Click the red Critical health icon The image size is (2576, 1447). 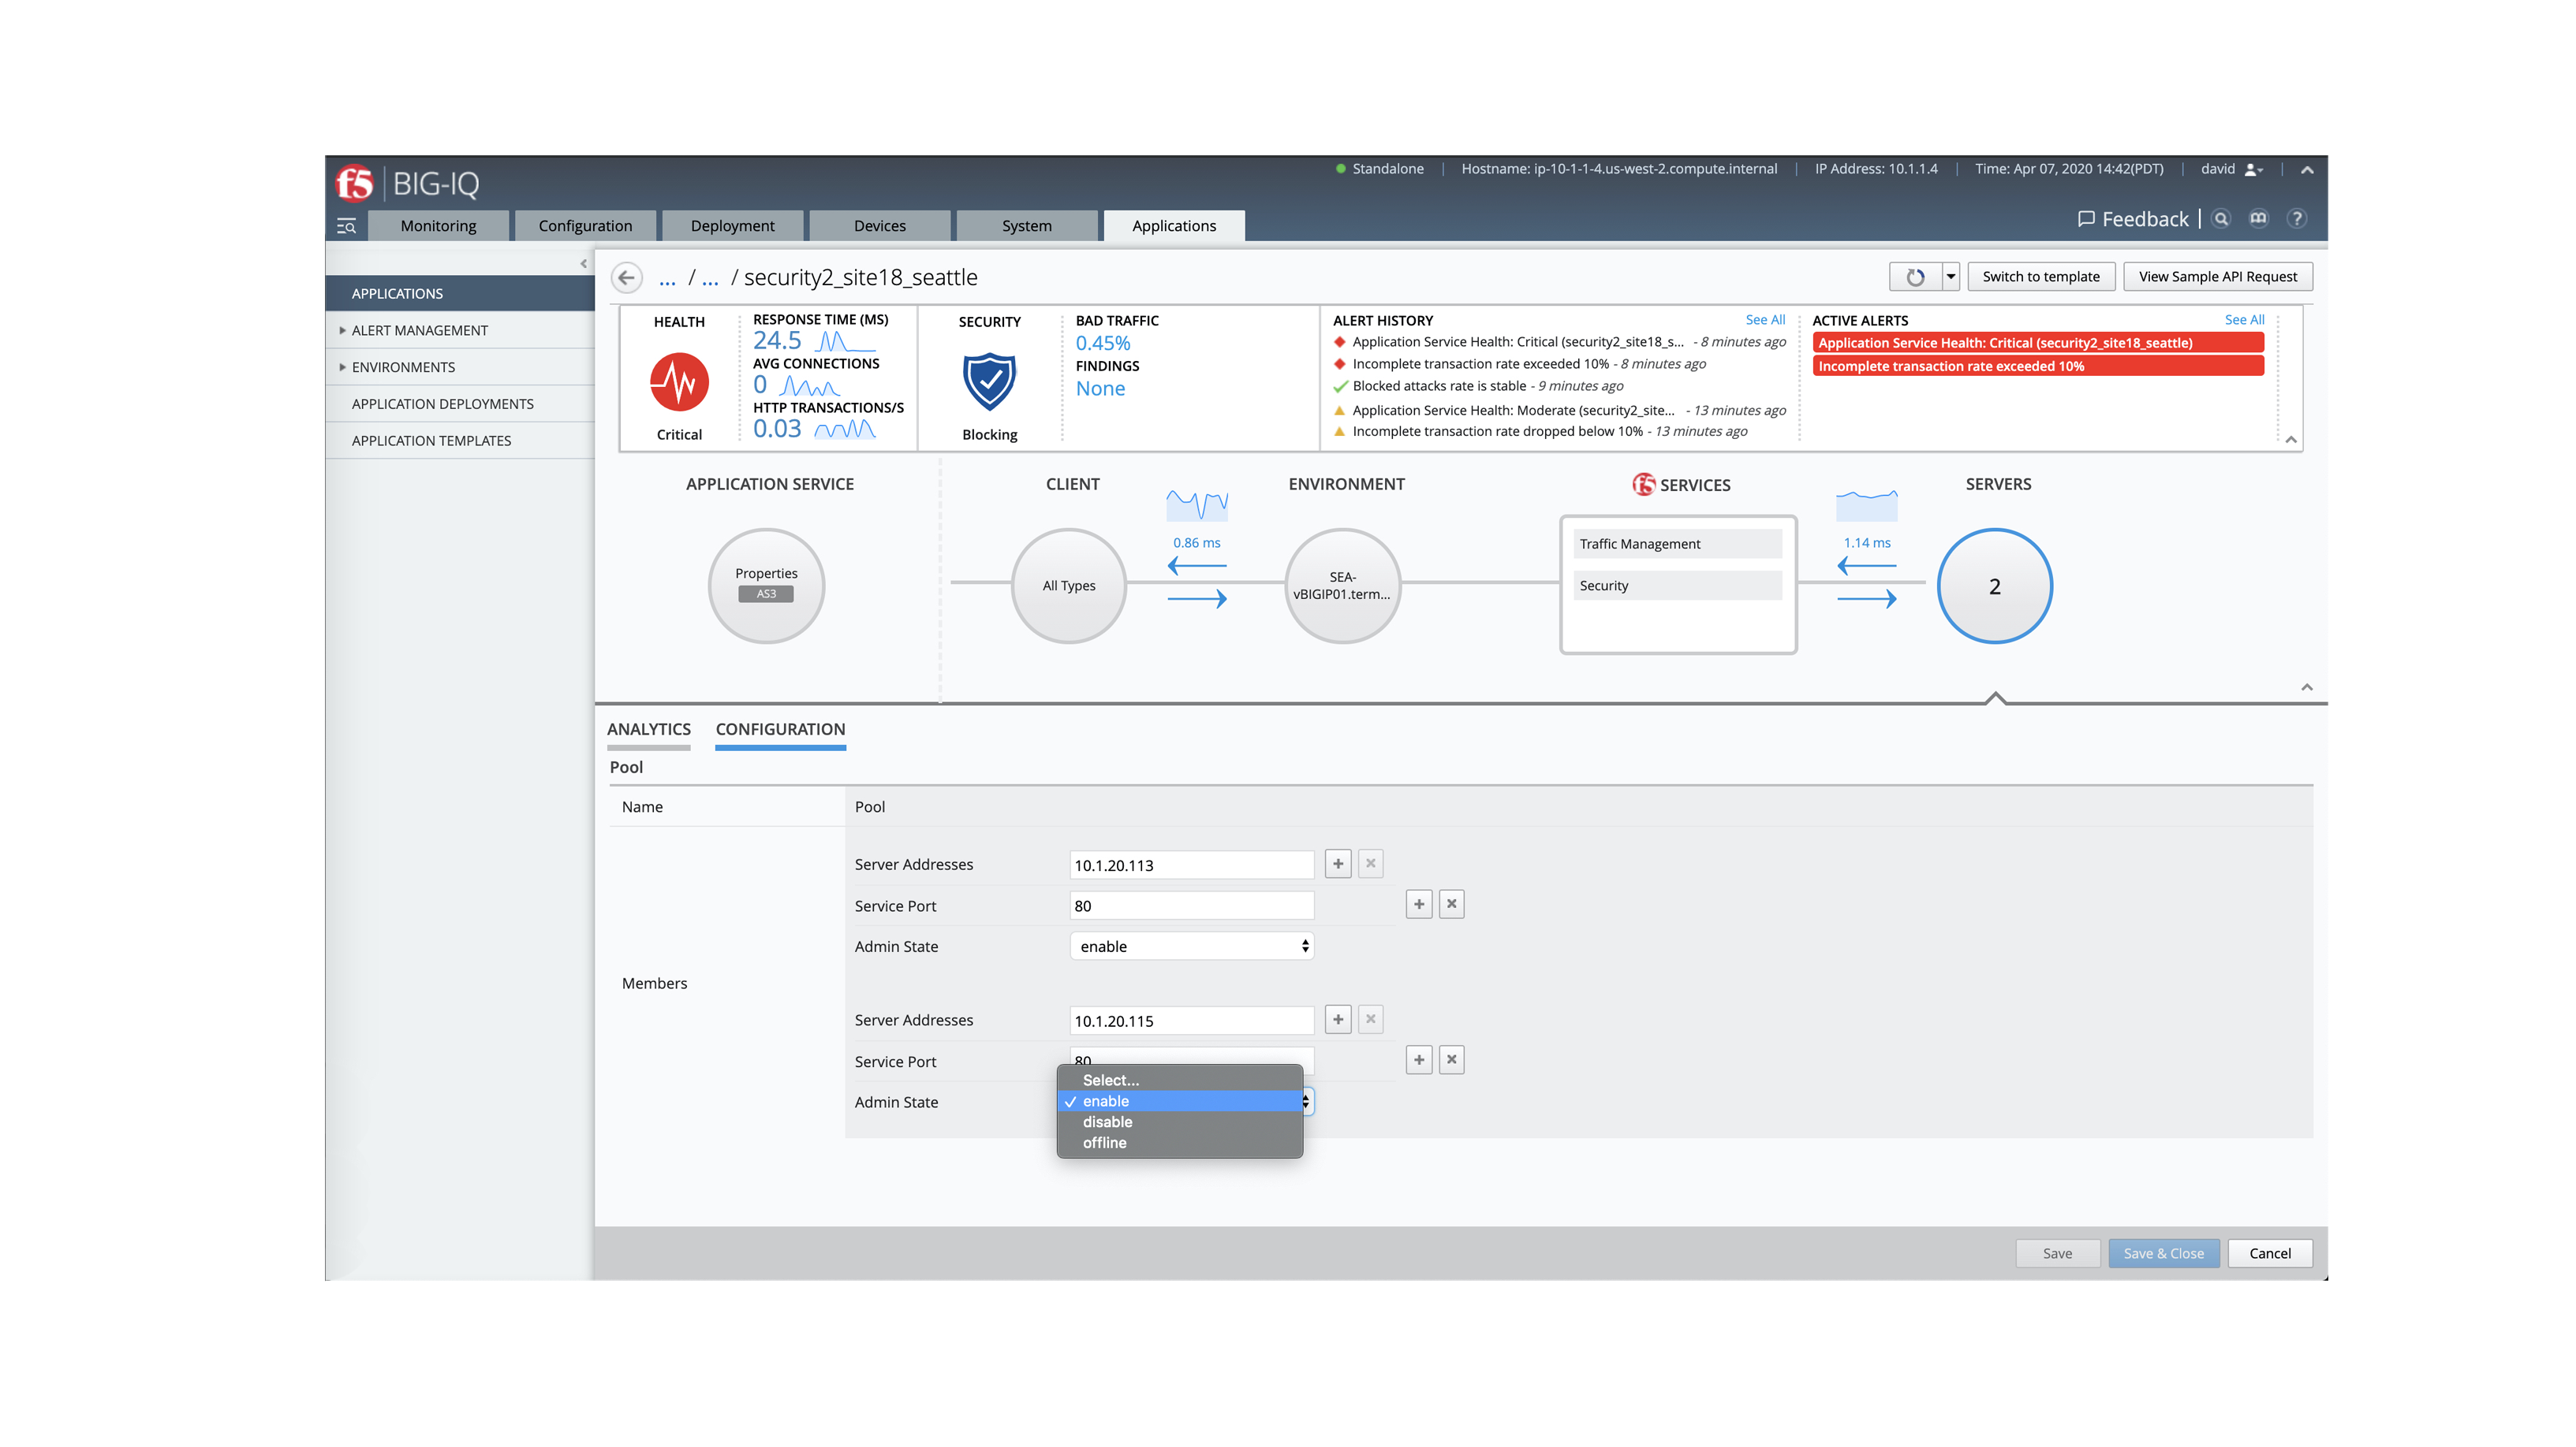tap(679, 381)
